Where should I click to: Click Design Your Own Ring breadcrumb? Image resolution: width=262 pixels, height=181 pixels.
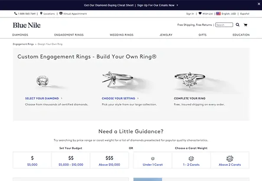point(50,44)
